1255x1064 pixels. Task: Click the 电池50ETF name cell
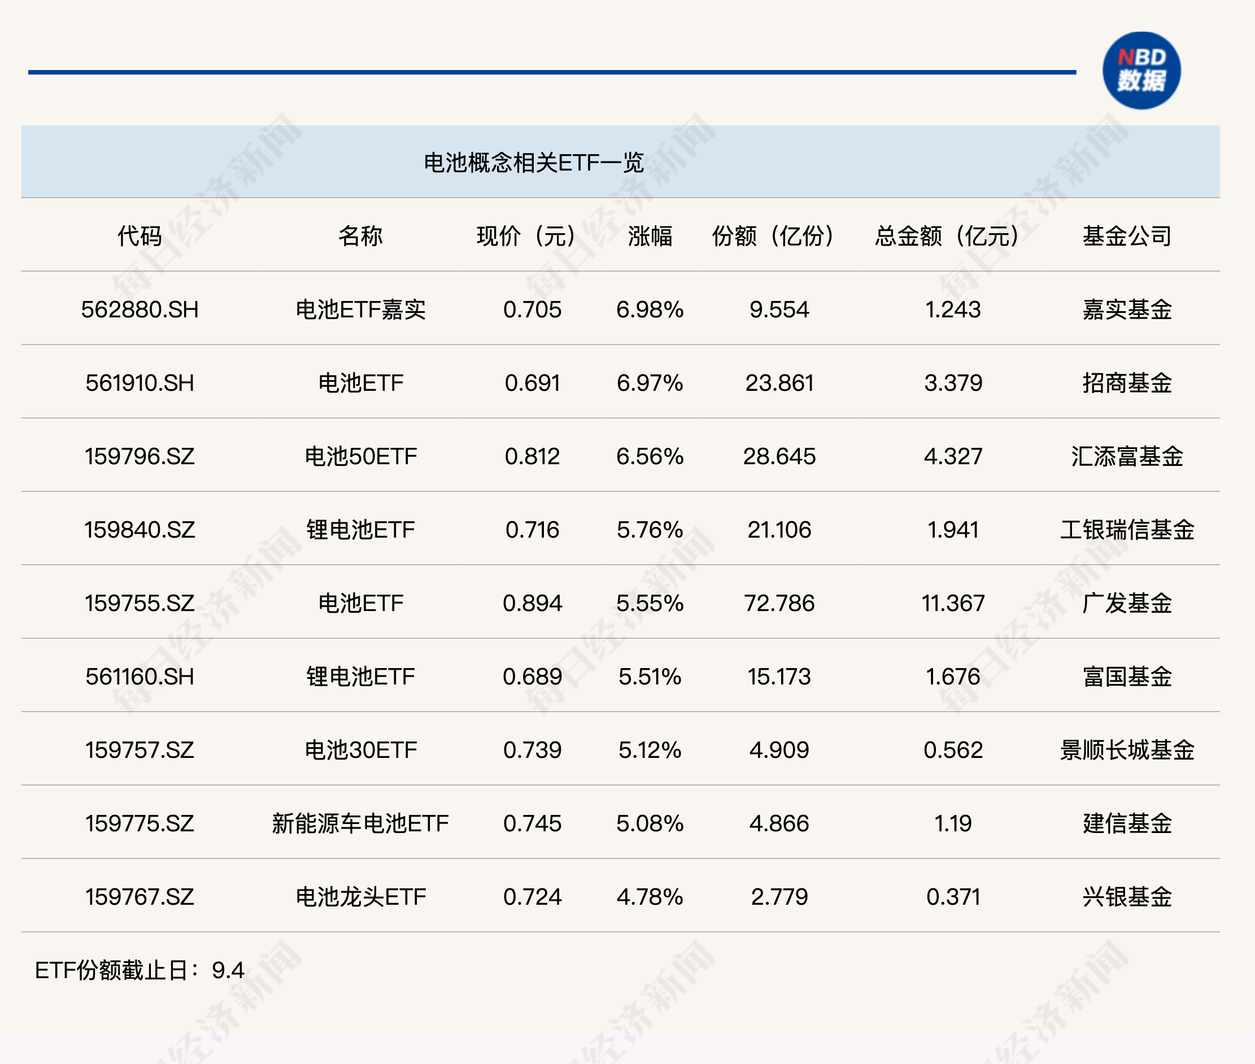click(x=360, y=456)
